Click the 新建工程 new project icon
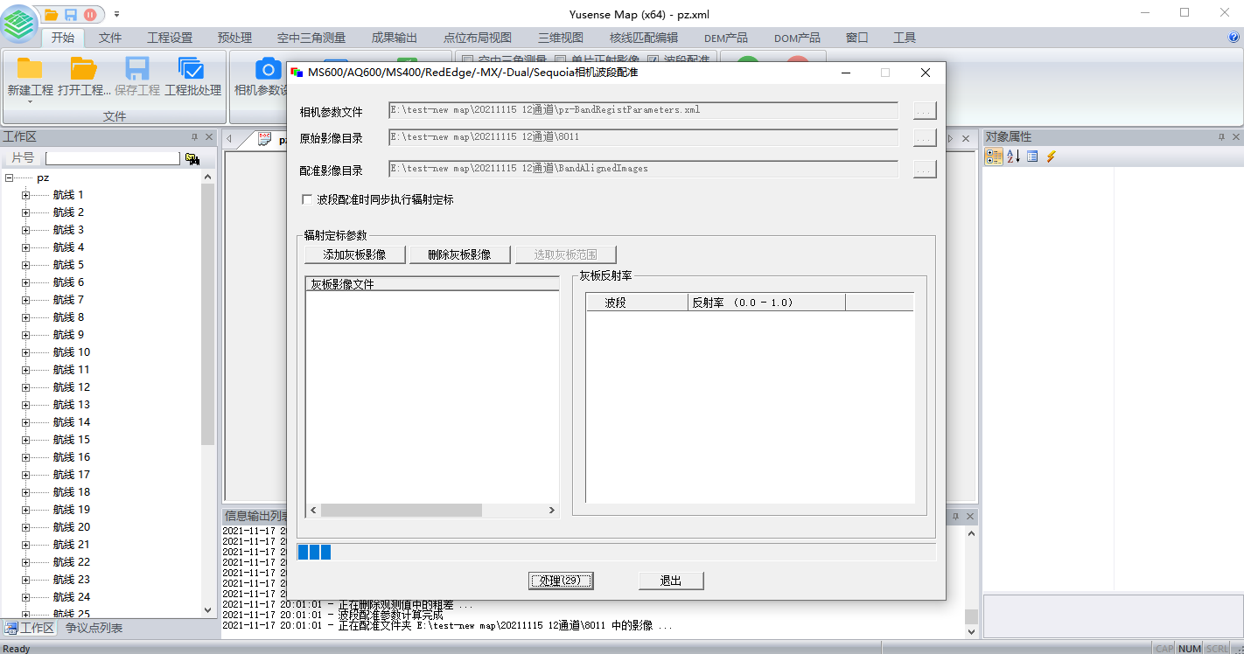Screen dimensions: 1244x654 tap(30, 69)
